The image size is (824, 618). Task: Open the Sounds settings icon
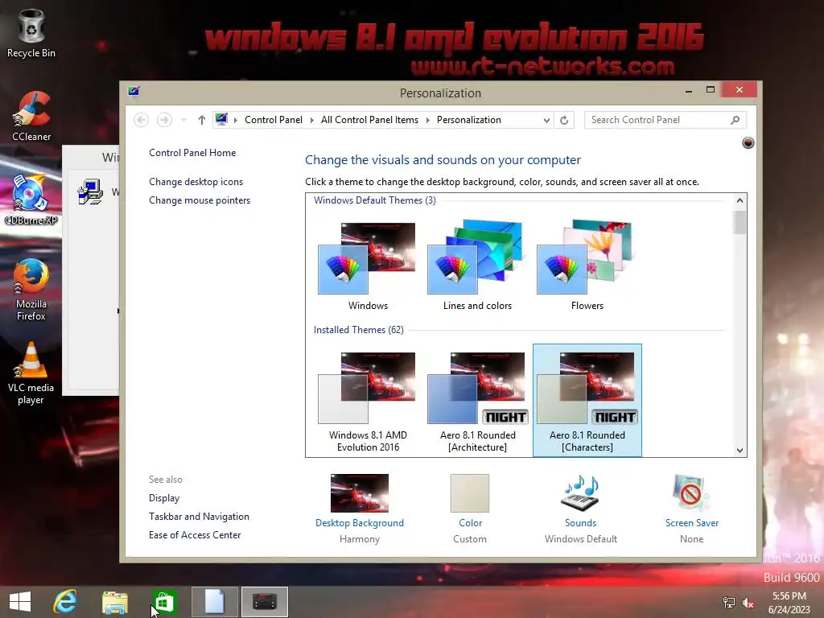tap(581, 493)
